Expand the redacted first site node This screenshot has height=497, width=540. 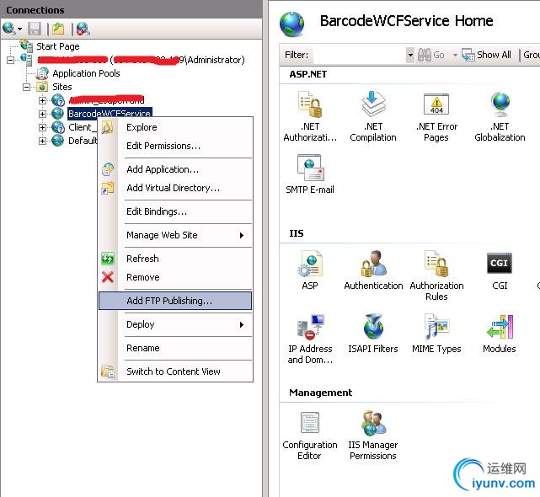(42, 100)
